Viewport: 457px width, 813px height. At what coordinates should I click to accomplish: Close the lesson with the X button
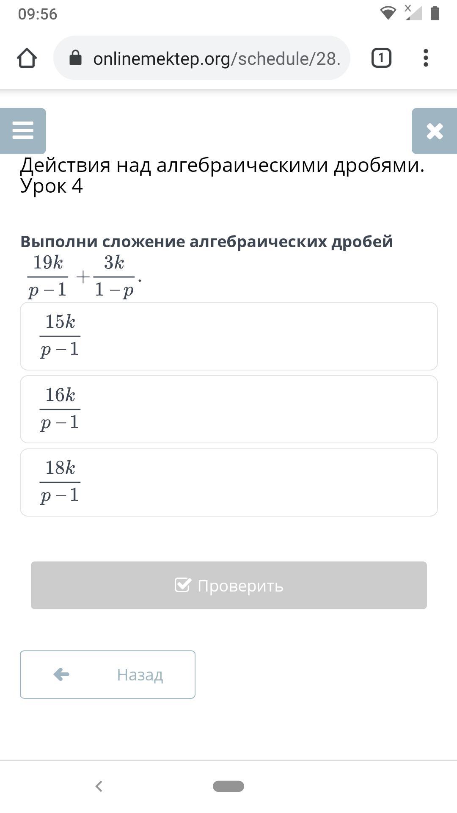pyautogui.click(x=435, y=131)
